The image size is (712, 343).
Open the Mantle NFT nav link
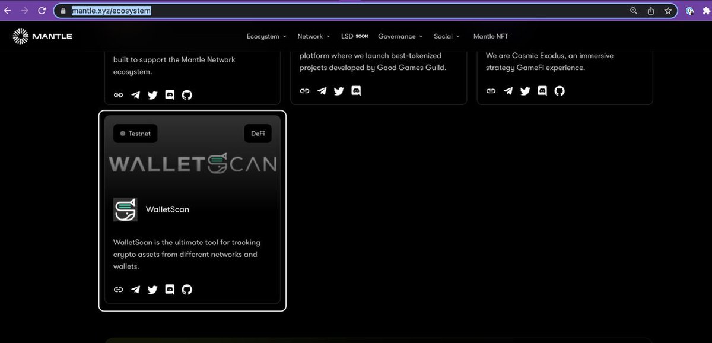click(491, 36)
